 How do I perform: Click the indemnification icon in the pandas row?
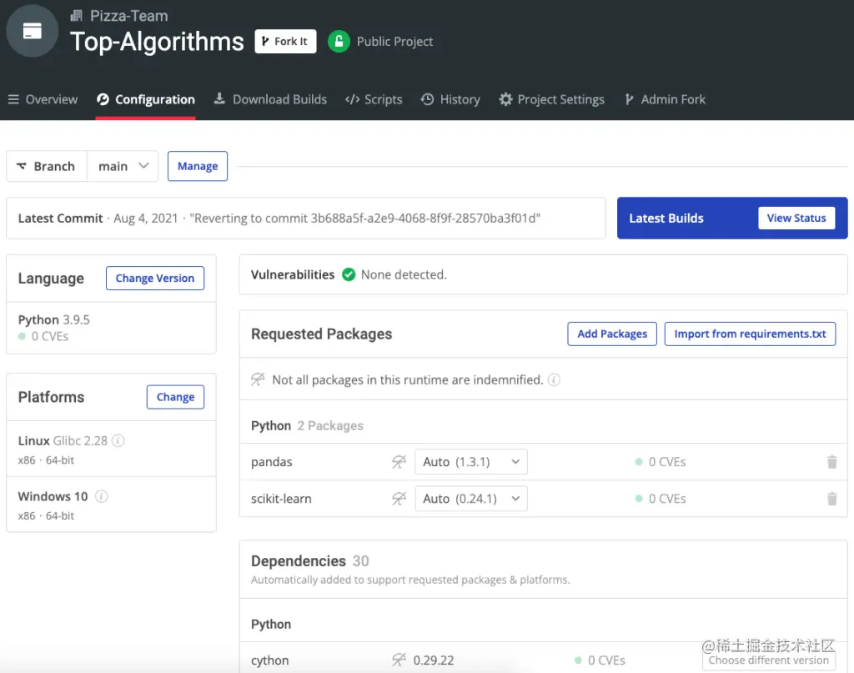click(x=399, y=462)
